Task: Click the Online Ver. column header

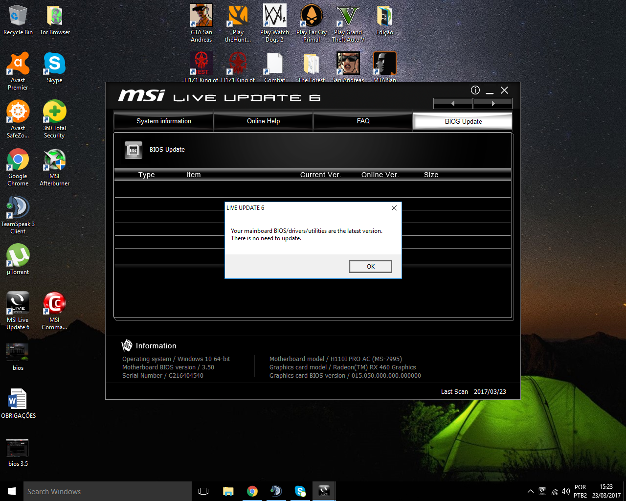Action: (380, 175)
